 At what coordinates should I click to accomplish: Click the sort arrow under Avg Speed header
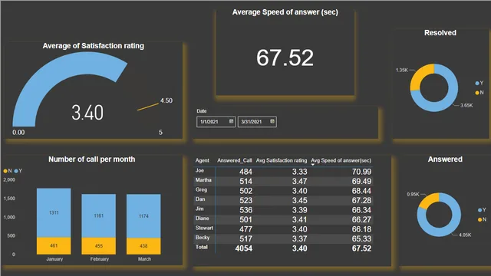pos(312,165)
